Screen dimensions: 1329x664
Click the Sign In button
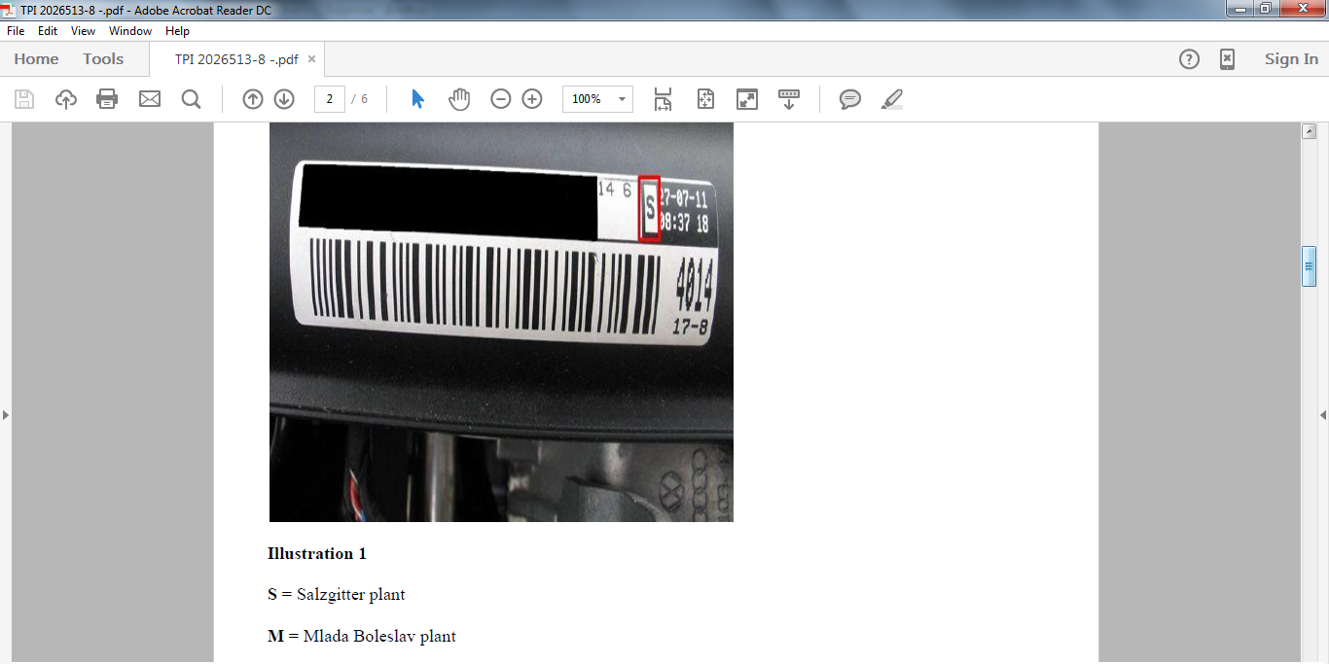[1291, 59]
